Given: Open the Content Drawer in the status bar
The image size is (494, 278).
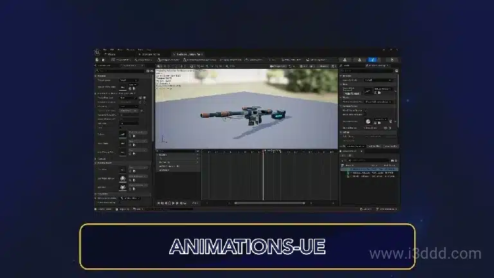Looking at the screenshot, I should (x=104, y=209).
